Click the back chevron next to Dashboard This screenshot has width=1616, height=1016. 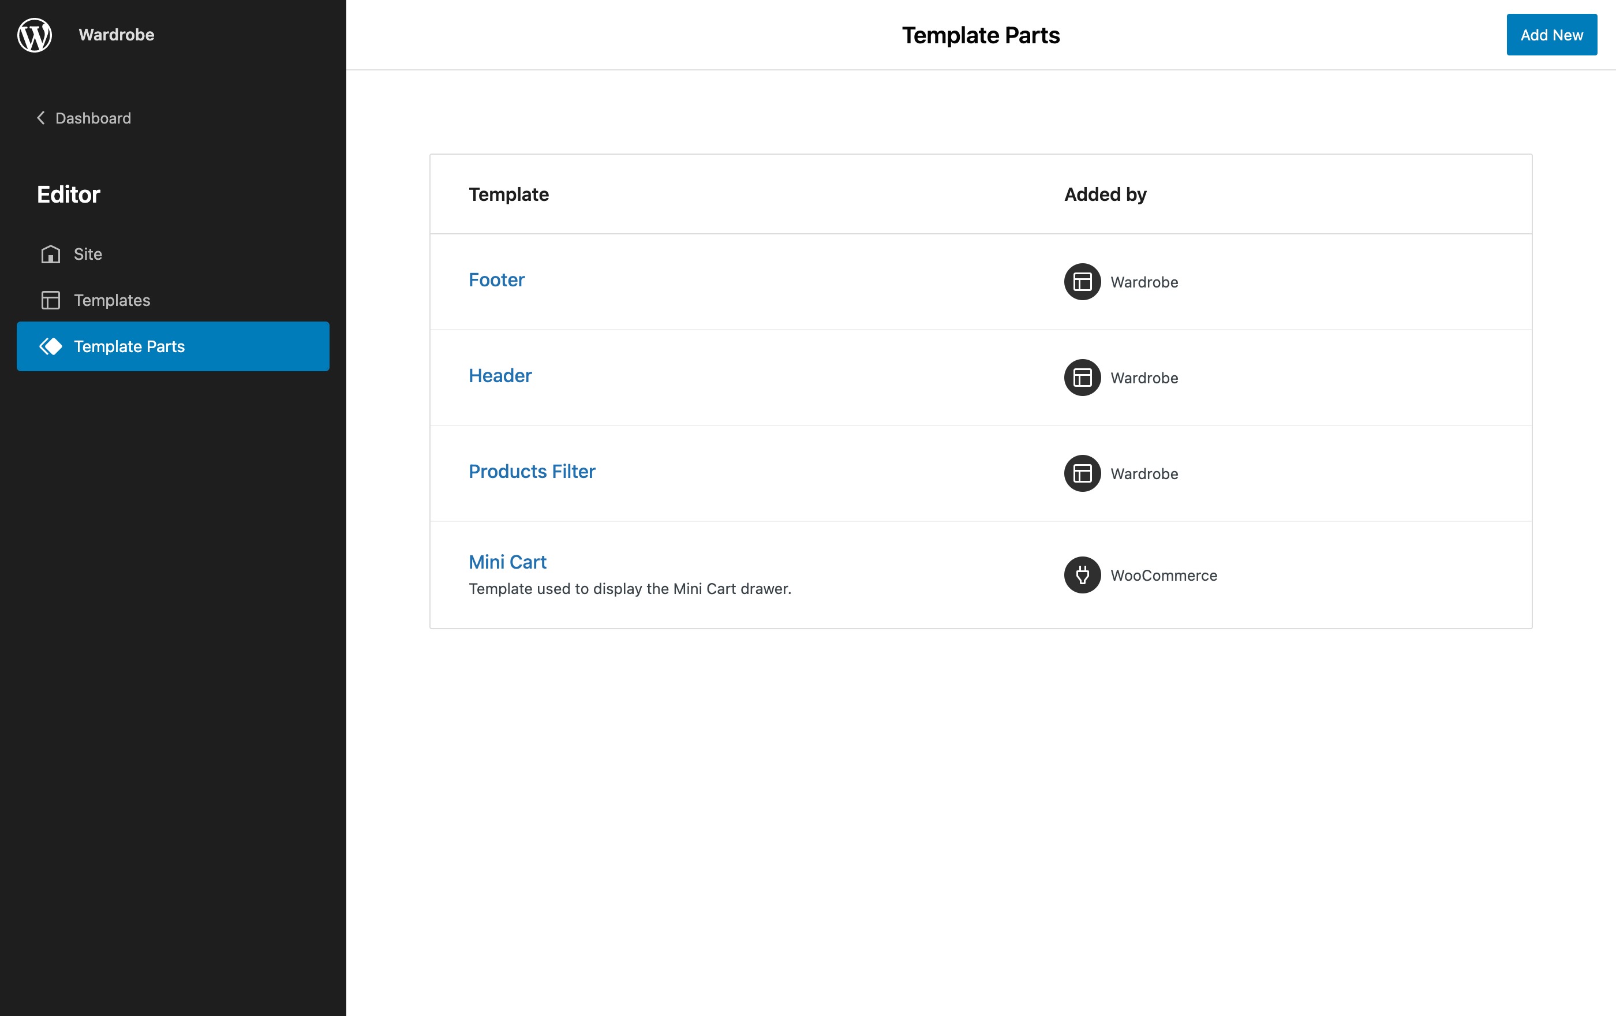click(40, 117)
